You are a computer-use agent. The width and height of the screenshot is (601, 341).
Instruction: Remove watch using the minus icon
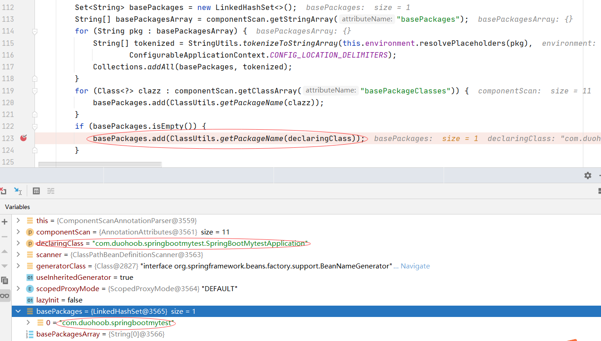point(5,237)
